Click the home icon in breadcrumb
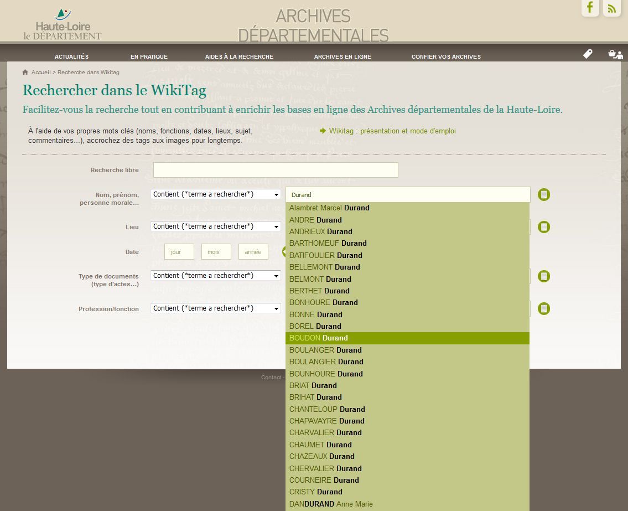This screenshot has width=628, height=511. click(25, 73)
